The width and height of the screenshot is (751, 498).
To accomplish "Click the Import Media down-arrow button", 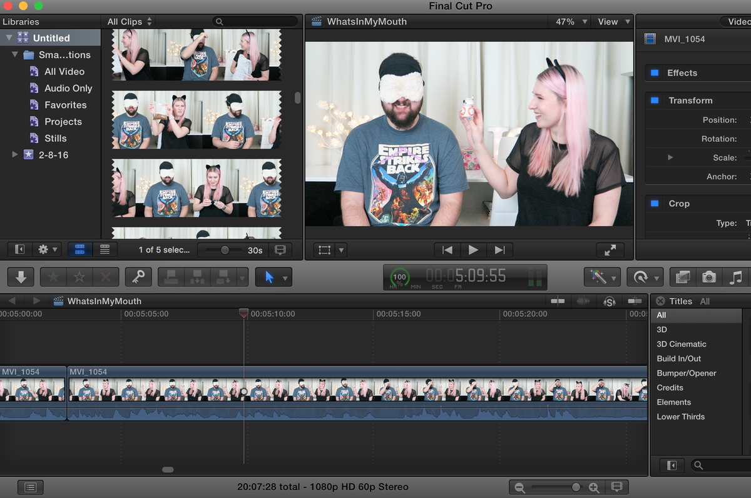I will 21,277.
